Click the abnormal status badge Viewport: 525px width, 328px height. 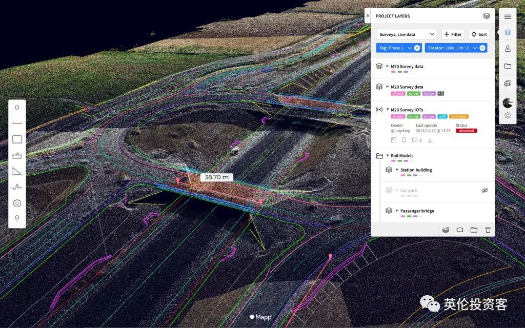click(466, 131)
